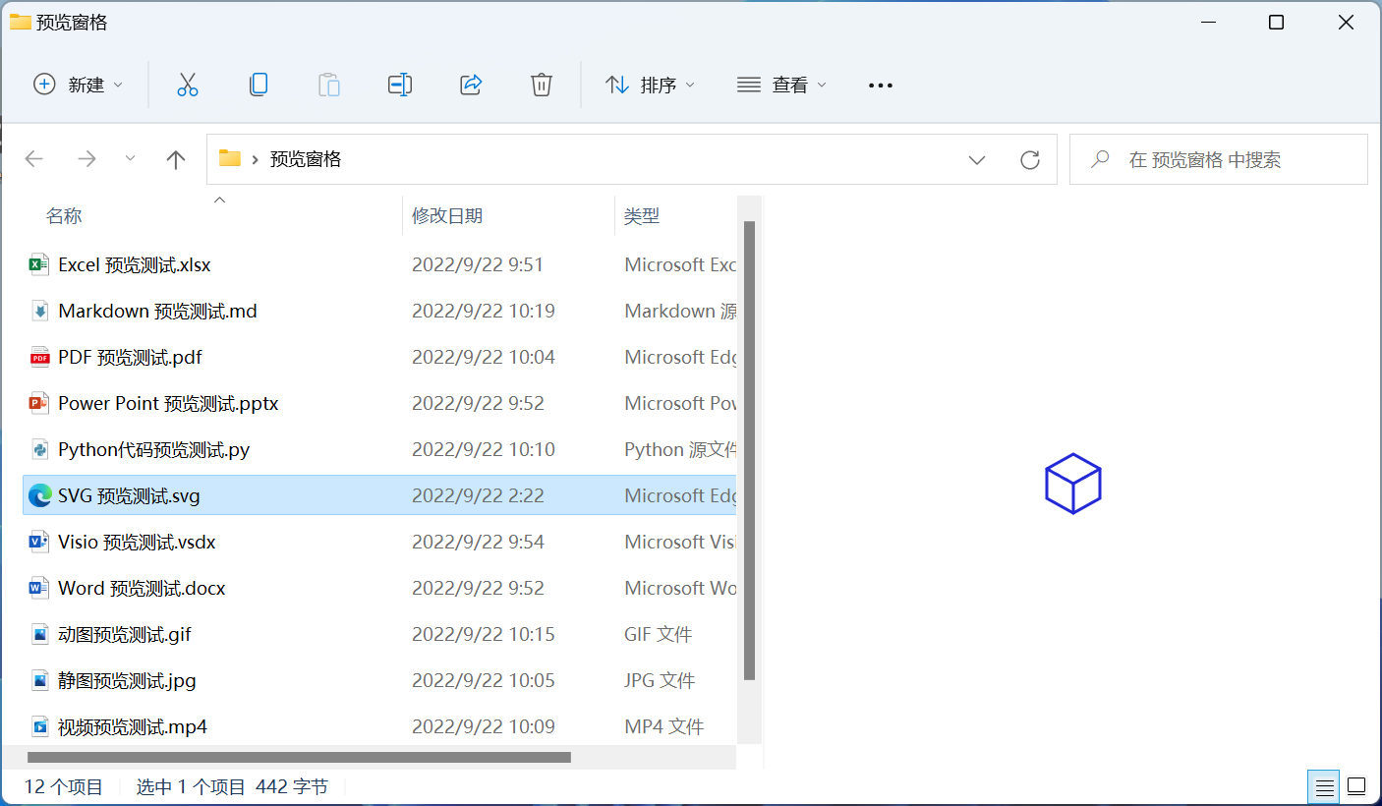Image resolution: width=1382 pixels, height=806 pixels.
Task: Expand recent locations chevron near navigation arrows
Action: [131, 159]
